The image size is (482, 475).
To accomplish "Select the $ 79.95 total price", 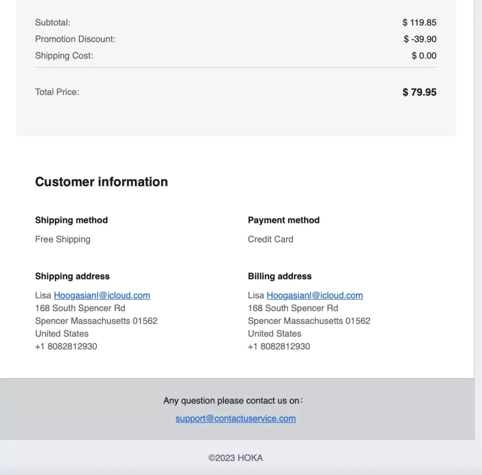I will [419, 92].
